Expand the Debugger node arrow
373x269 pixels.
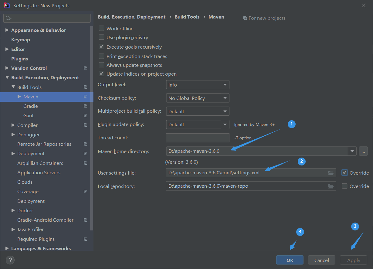(x=13, y=134)
